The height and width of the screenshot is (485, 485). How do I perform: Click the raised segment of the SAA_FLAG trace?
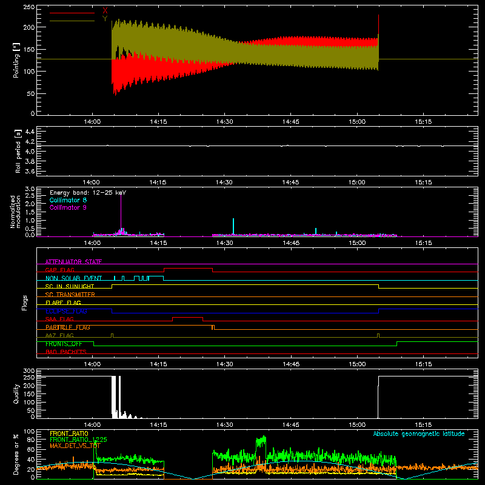click(187, 317)
